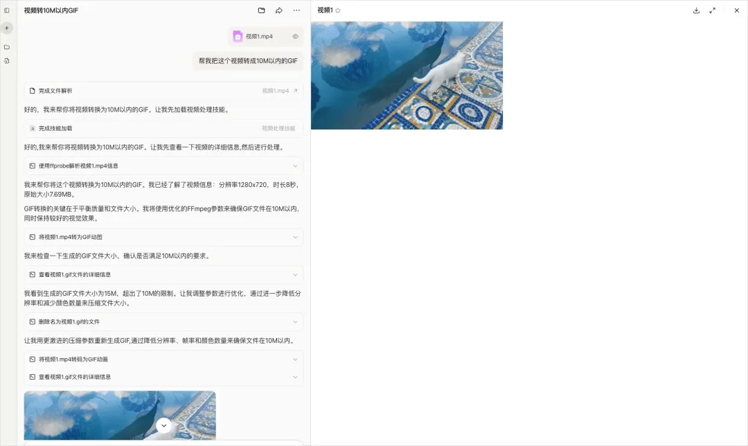Star 视频1 using the star toggle
The height and width of the screenshot is (446, 748).
(x=338, y=10)
